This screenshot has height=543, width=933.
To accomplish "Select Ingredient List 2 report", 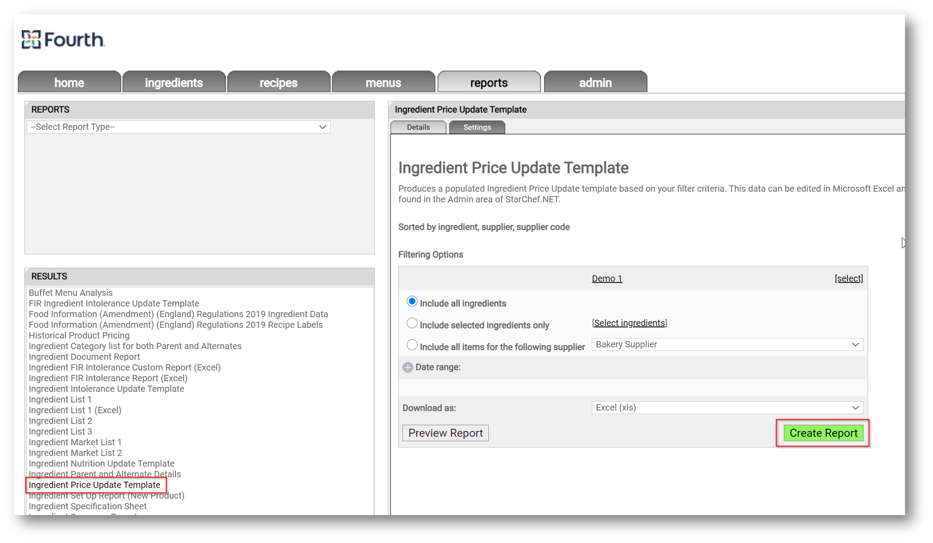I will (60, 421).
